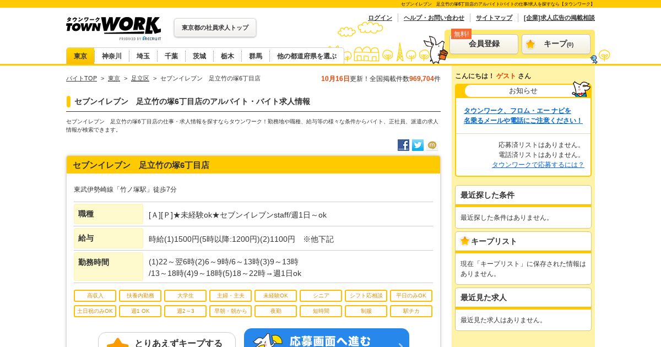
Task: Go to 足立区 breadcrumb link
Action: [x=140, y=79]
